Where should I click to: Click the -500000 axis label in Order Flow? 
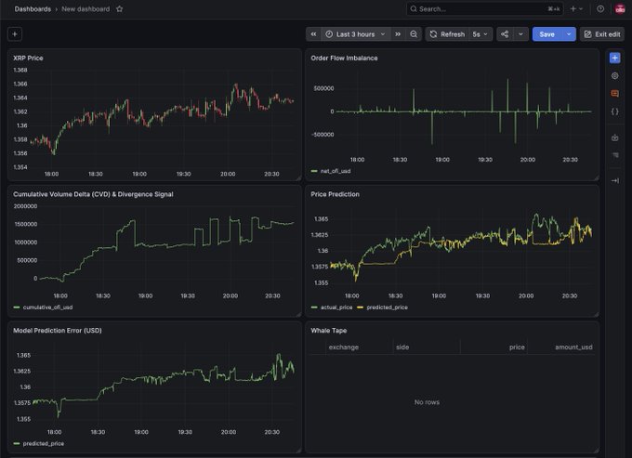(x=323, y=135)
